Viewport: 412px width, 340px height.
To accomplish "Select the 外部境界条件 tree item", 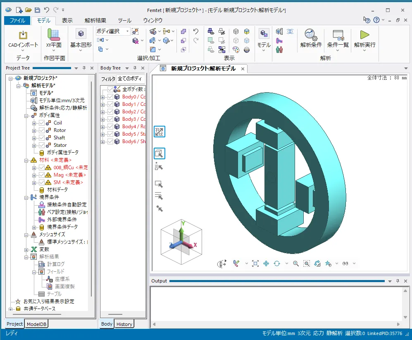I will (62, 220).
